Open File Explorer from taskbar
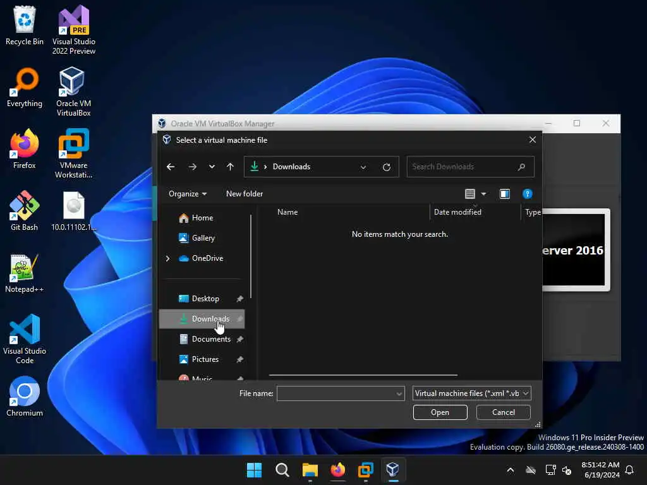 pos(310,470)
